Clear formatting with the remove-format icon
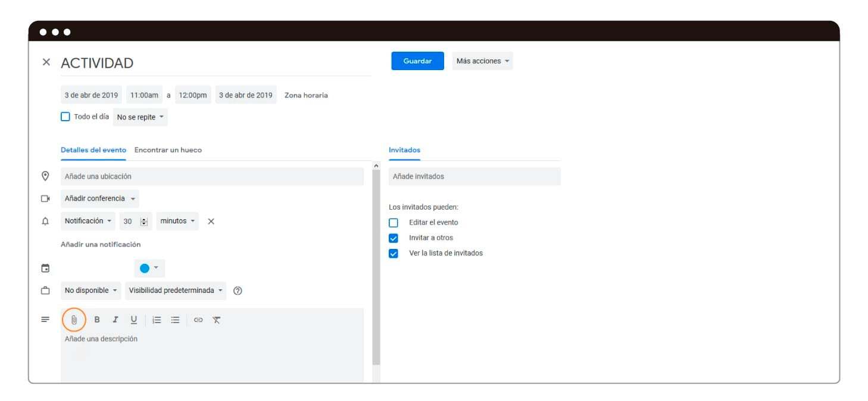868x401 pixels. tap(217, 320)
